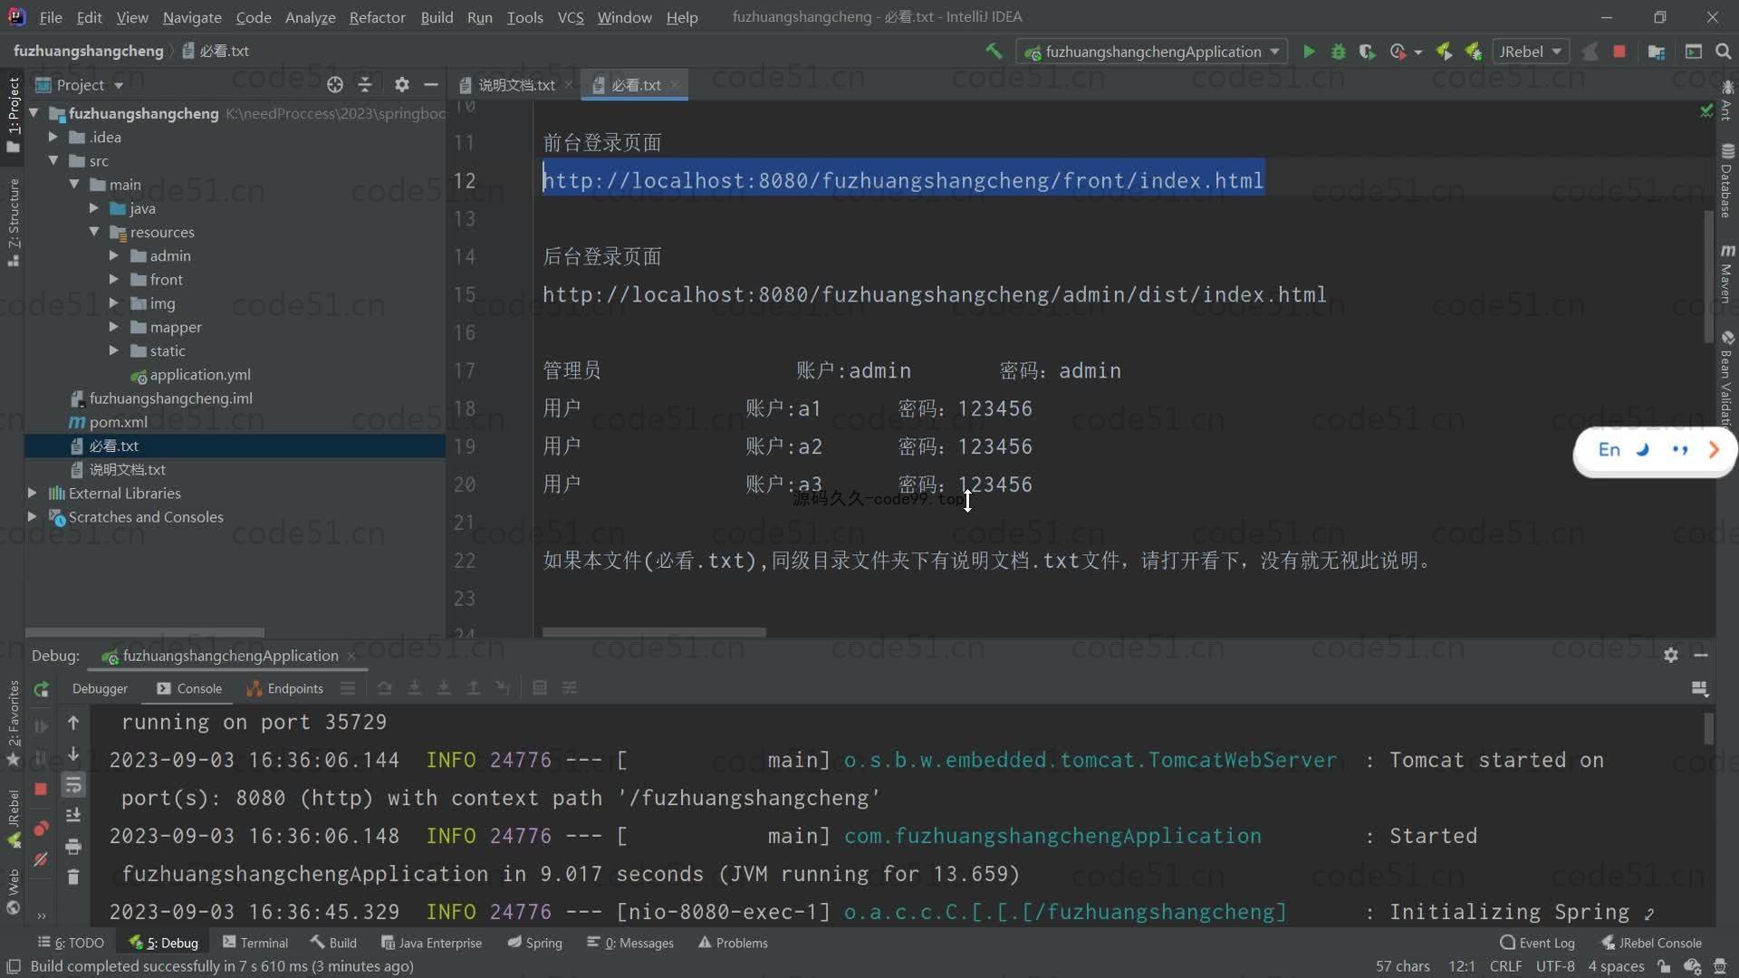Open the Database tool window
The image size is (1739, 978).
click(1727, 180)
